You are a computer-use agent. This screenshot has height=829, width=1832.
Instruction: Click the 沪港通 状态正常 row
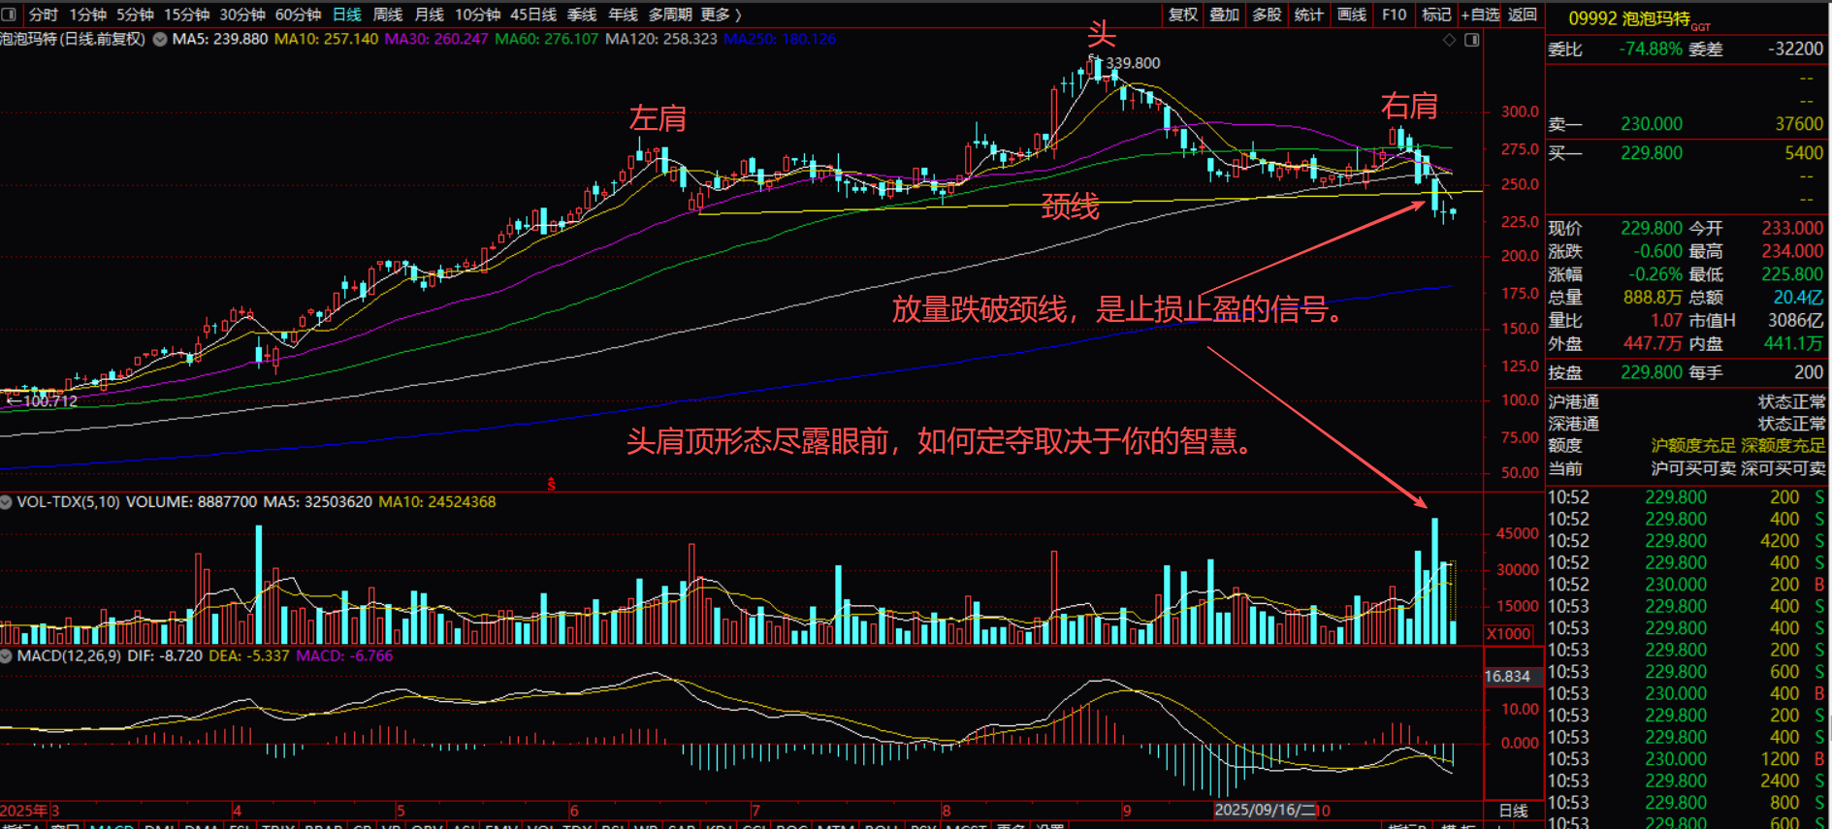(x=1687, y=401)
